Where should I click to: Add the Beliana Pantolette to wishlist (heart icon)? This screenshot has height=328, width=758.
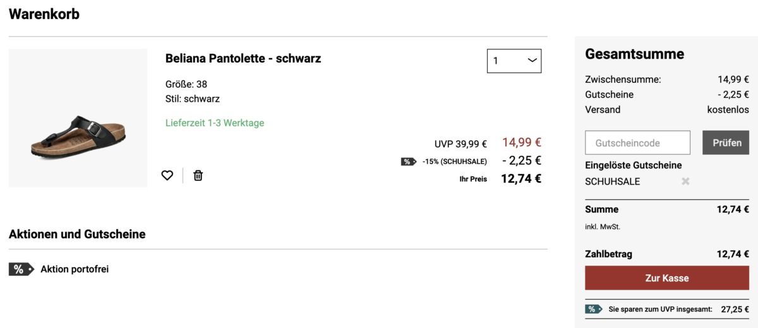tap(167, 175)
